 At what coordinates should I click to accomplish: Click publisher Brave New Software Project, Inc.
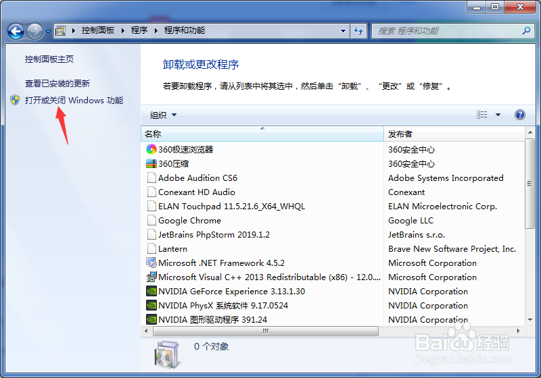coord(452,248)
